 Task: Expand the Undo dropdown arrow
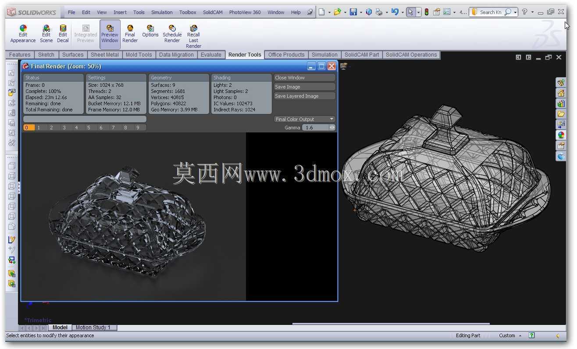tap(402, 13)
